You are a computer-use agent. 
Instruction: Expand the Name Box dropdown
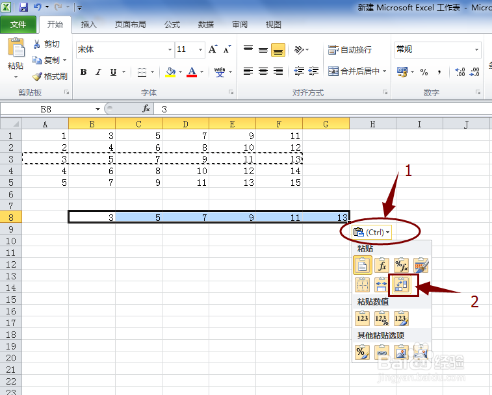click(97, 109)
